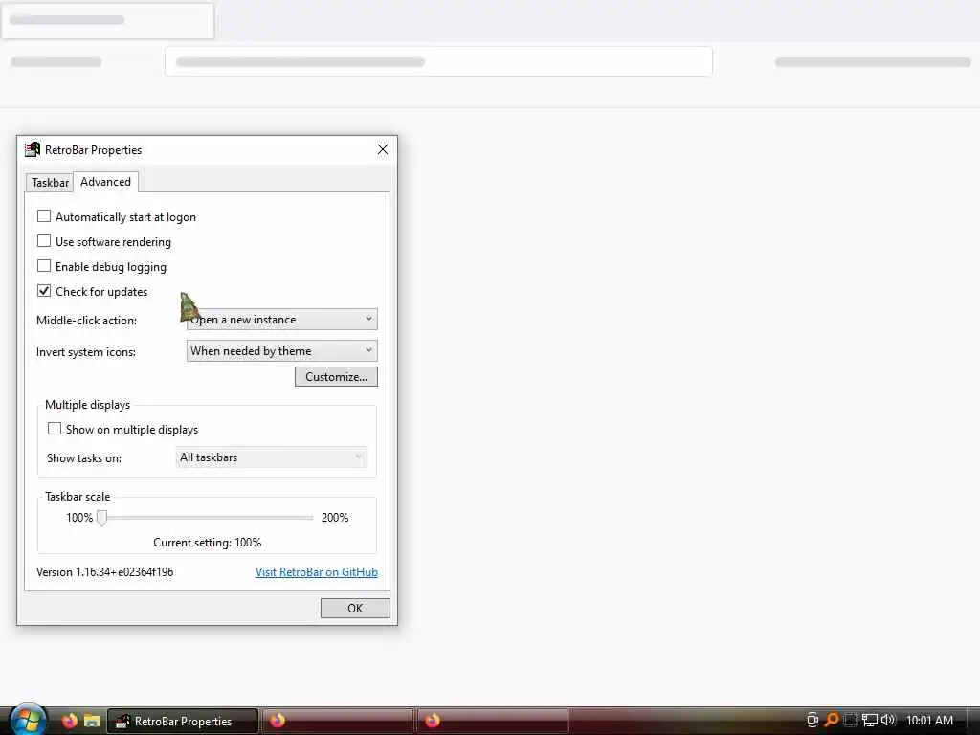Enable debug logging checkbox
This screenshot has height=735, width=980.
44,266
